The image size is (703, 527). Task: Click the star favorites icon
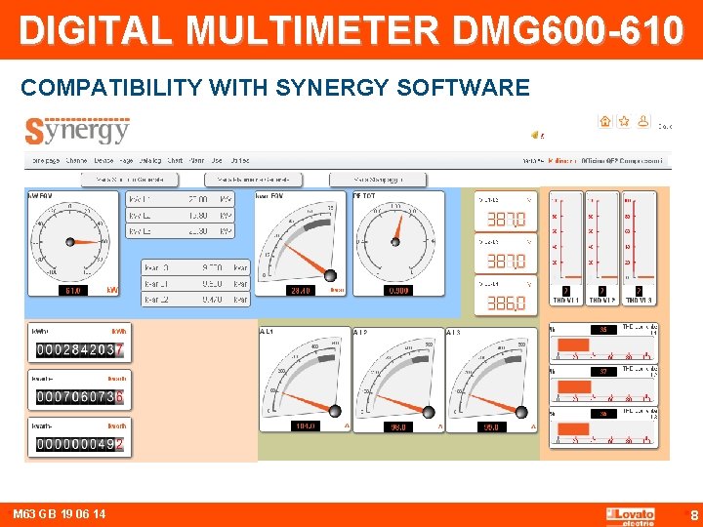624,121
